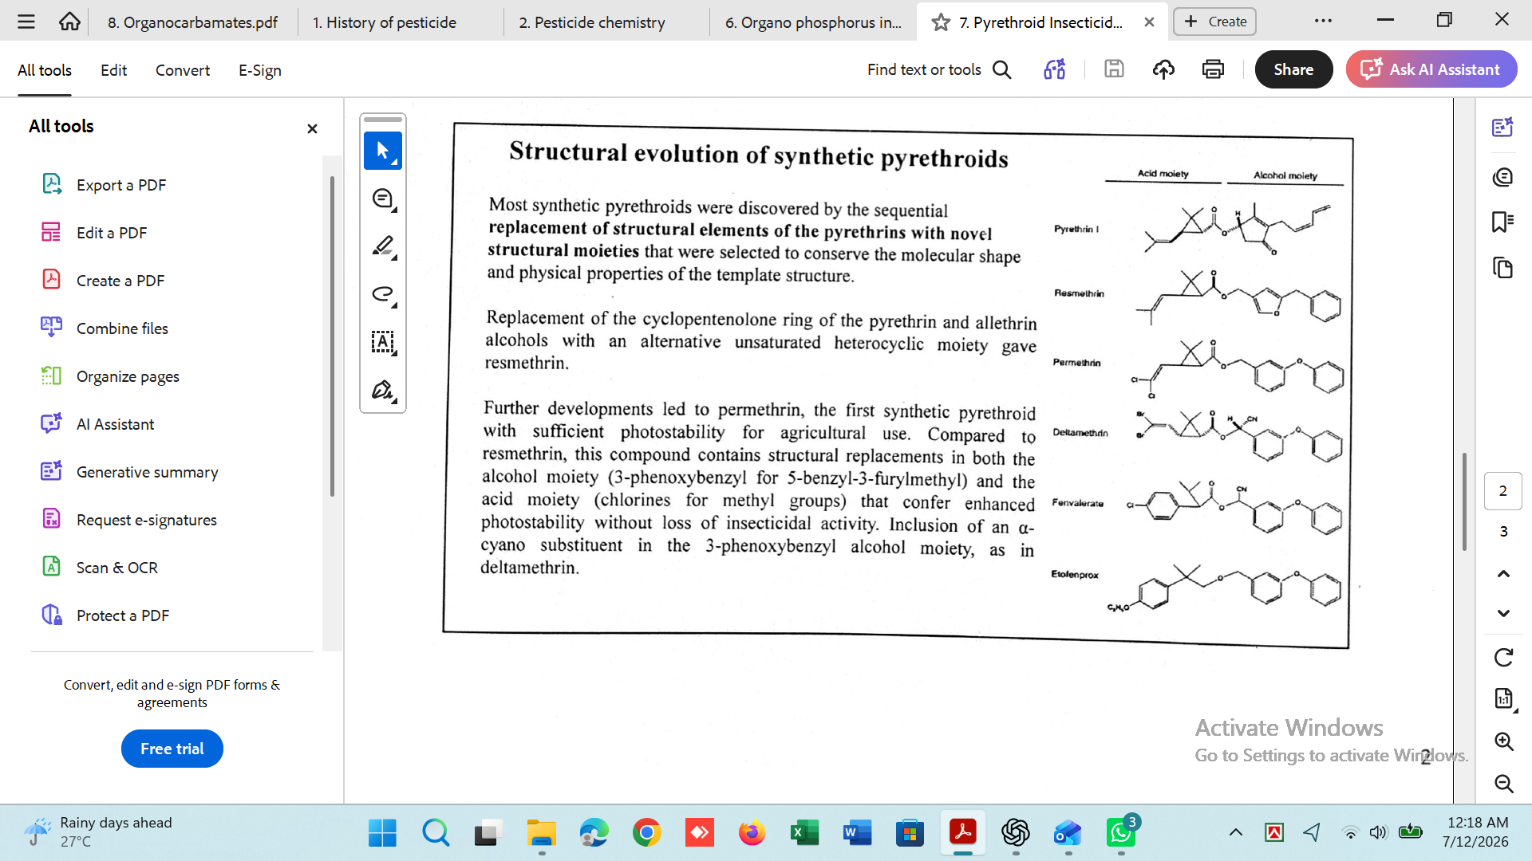Switch to 6. Organo phosphorus tab
1532x861 pixels.
pos(813,22)
